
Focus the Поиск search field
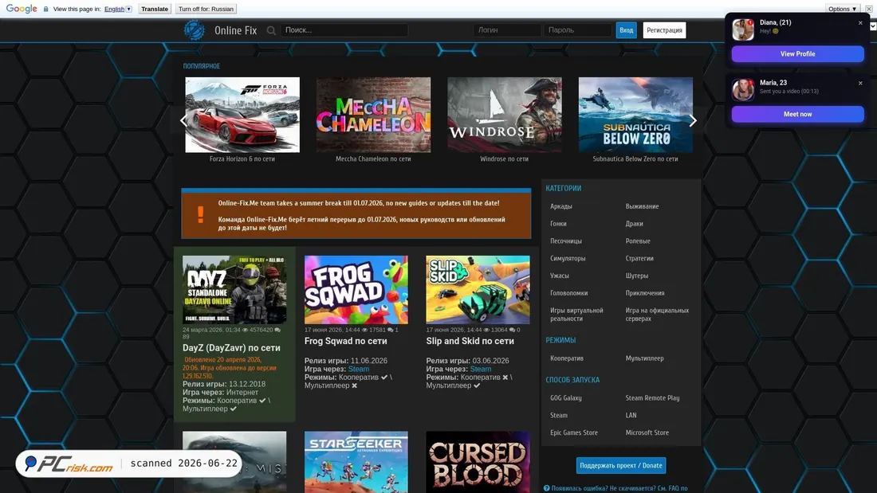click(x=344, y=30)
